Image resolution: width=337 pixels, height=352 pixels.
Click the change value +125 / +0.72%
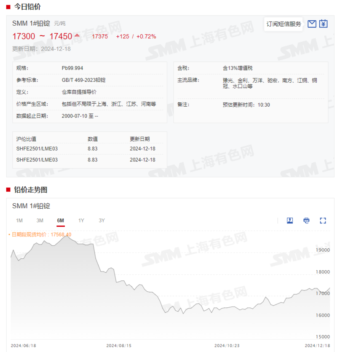pyautogui.click(x=136, y=36)
